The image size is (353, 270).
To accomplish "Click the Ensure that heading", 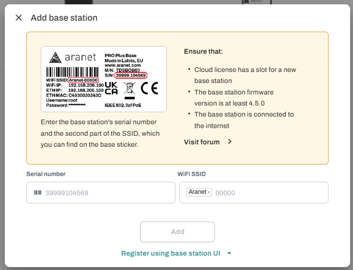I will (203, 51).
